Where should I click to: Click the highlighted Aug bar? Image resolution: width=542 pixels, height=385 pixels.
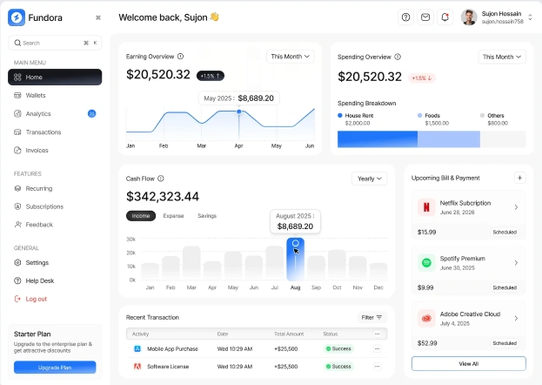pos(295,259)
